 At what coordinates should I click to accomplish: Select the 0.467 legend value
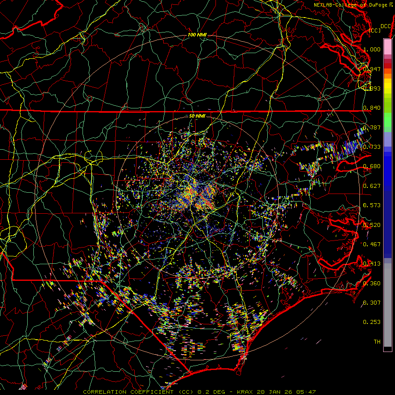[x=372, y=244]
